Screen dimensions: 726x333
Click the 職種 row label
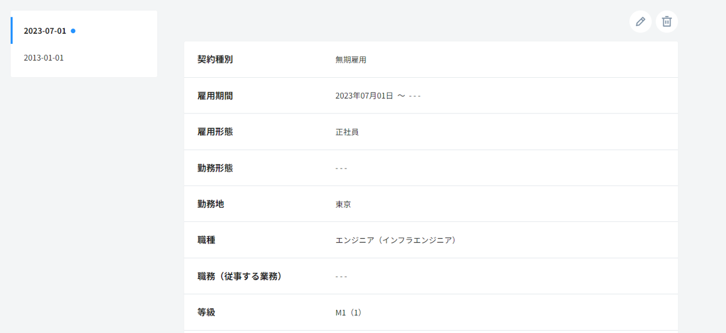pyautogui.click(x=206, y=240)
